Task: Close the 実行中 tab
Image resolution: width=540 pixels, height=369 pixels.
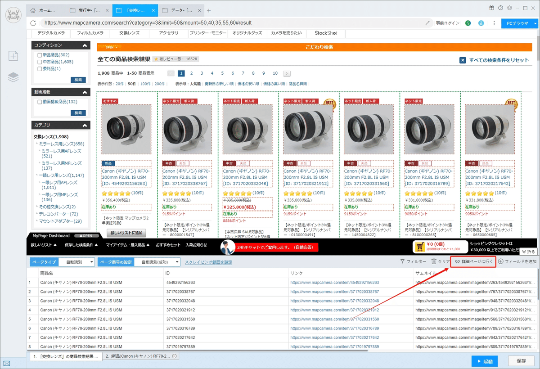Action: tap(108, 10)
